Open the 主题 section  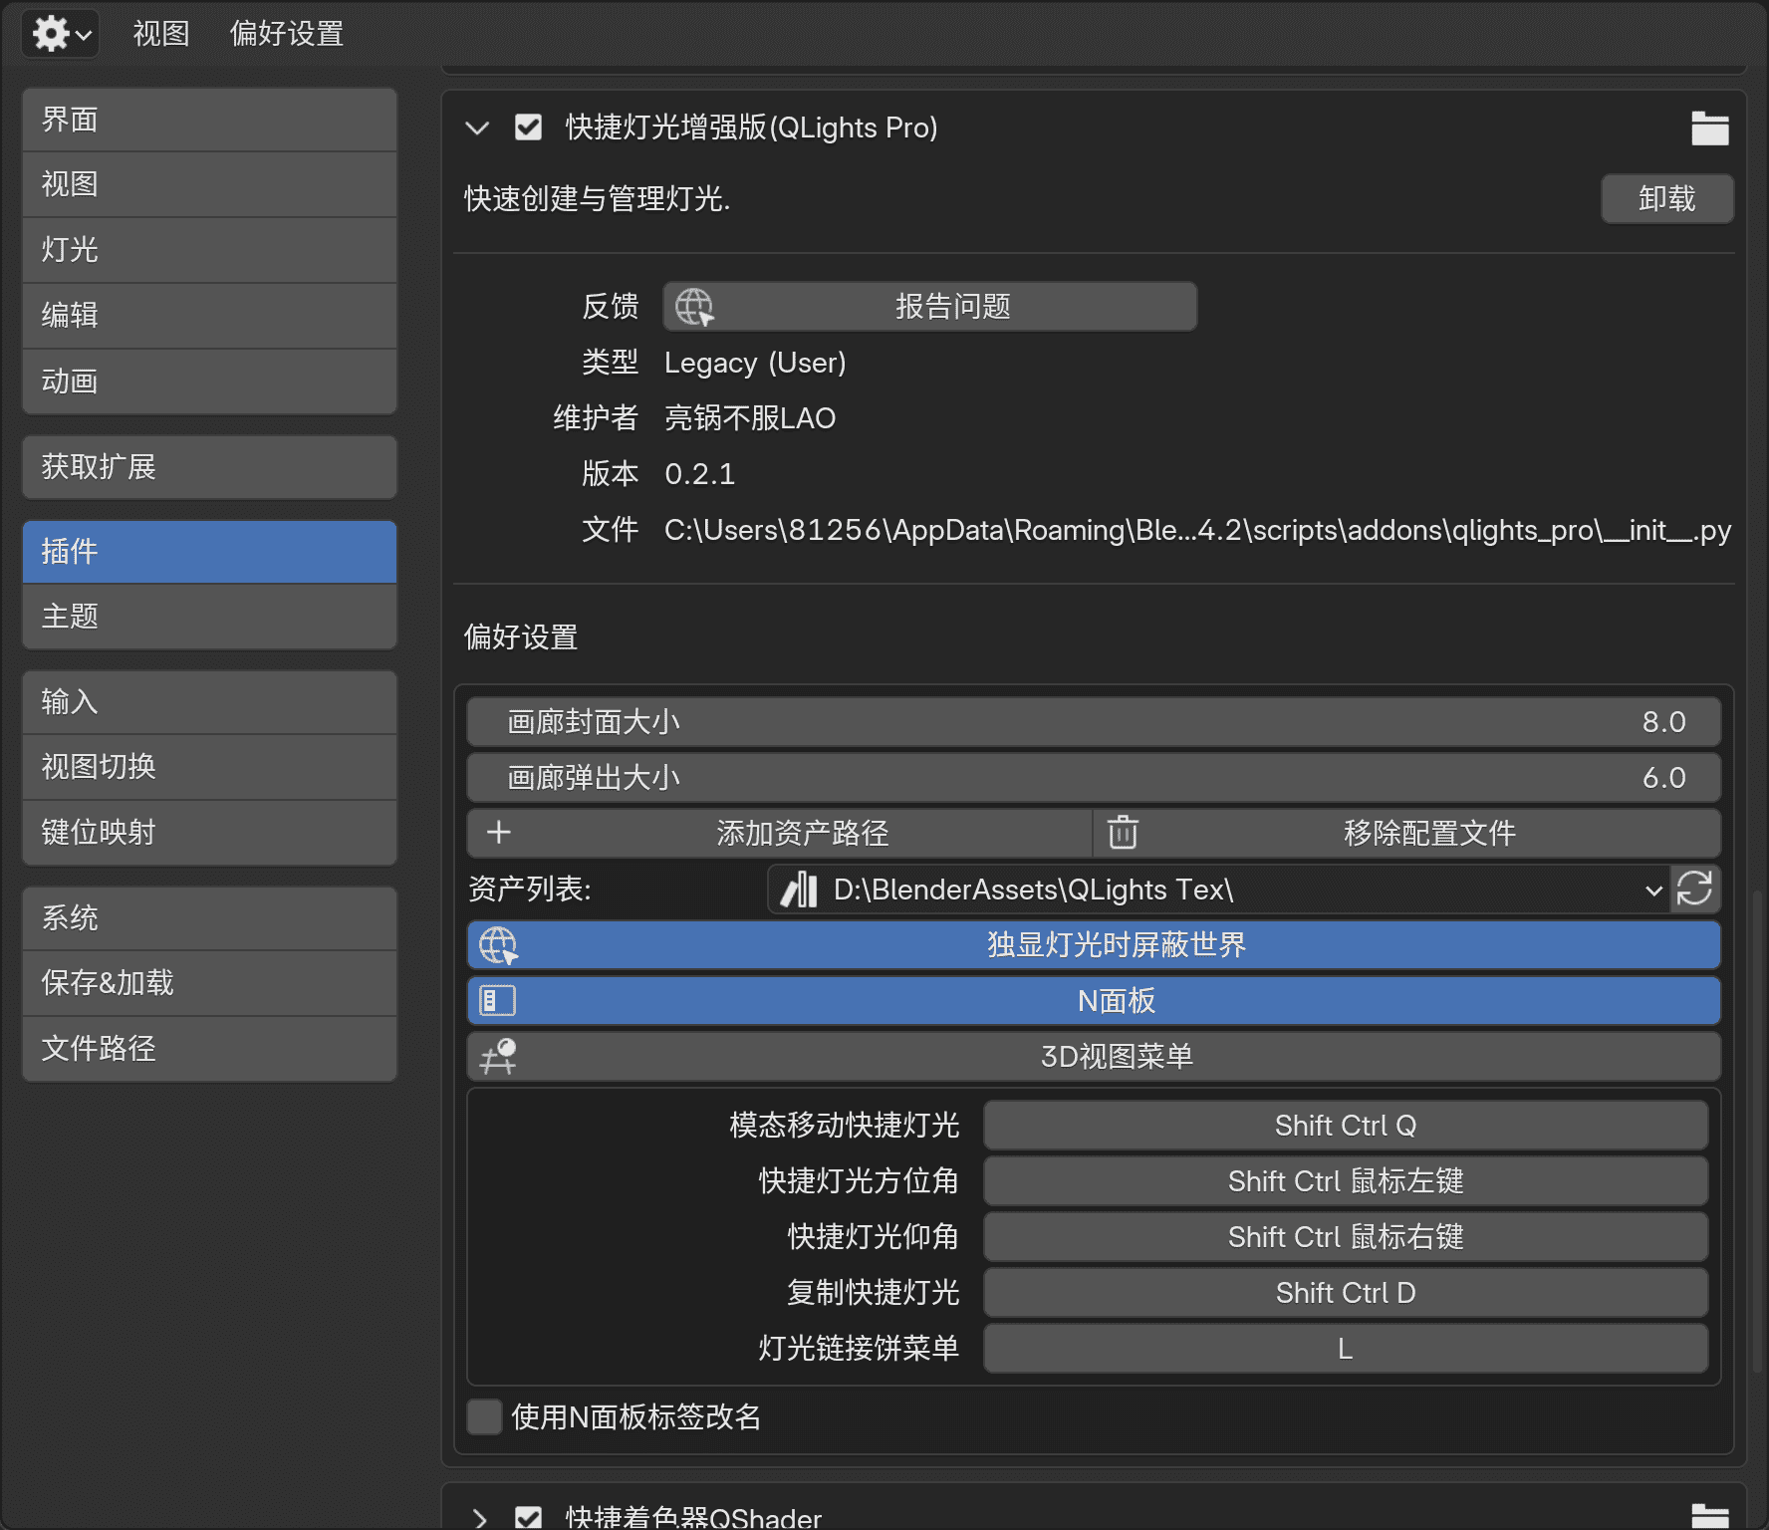pyautogui.click(x=209, y=617)
